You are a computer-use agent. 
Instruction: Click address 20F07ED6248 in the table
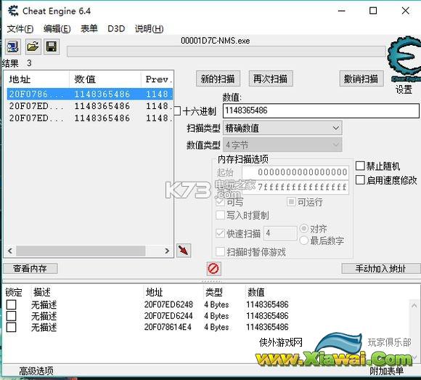168,304
